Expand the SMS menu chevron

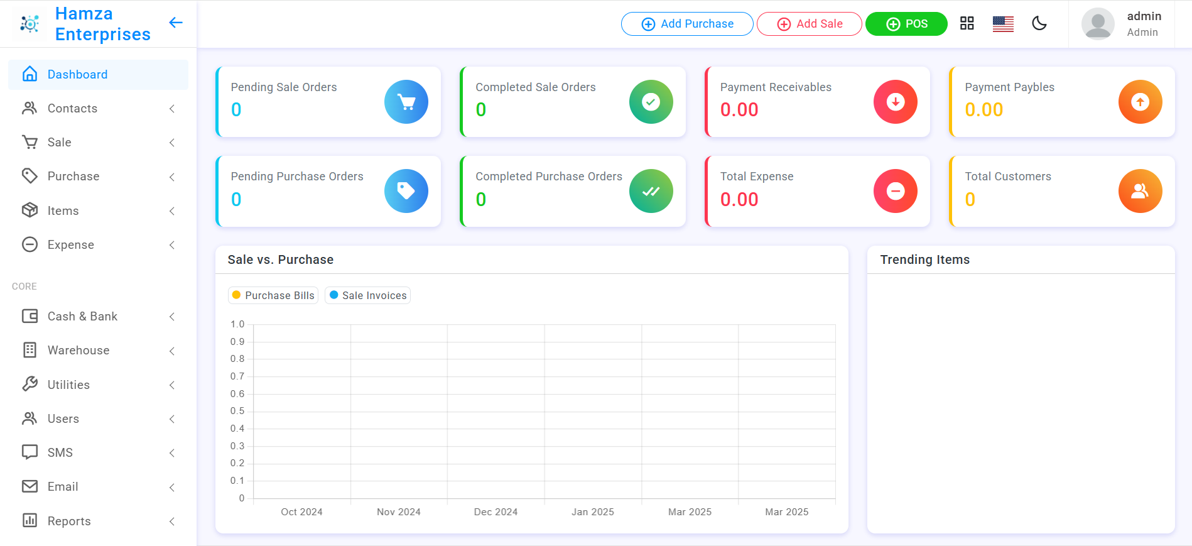pyautogui.click(x=171, y=453)
